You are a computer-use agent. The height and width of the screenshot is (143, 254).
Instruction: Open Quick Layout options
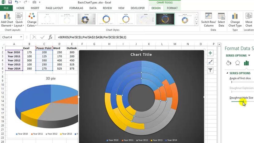coord(19,20)
